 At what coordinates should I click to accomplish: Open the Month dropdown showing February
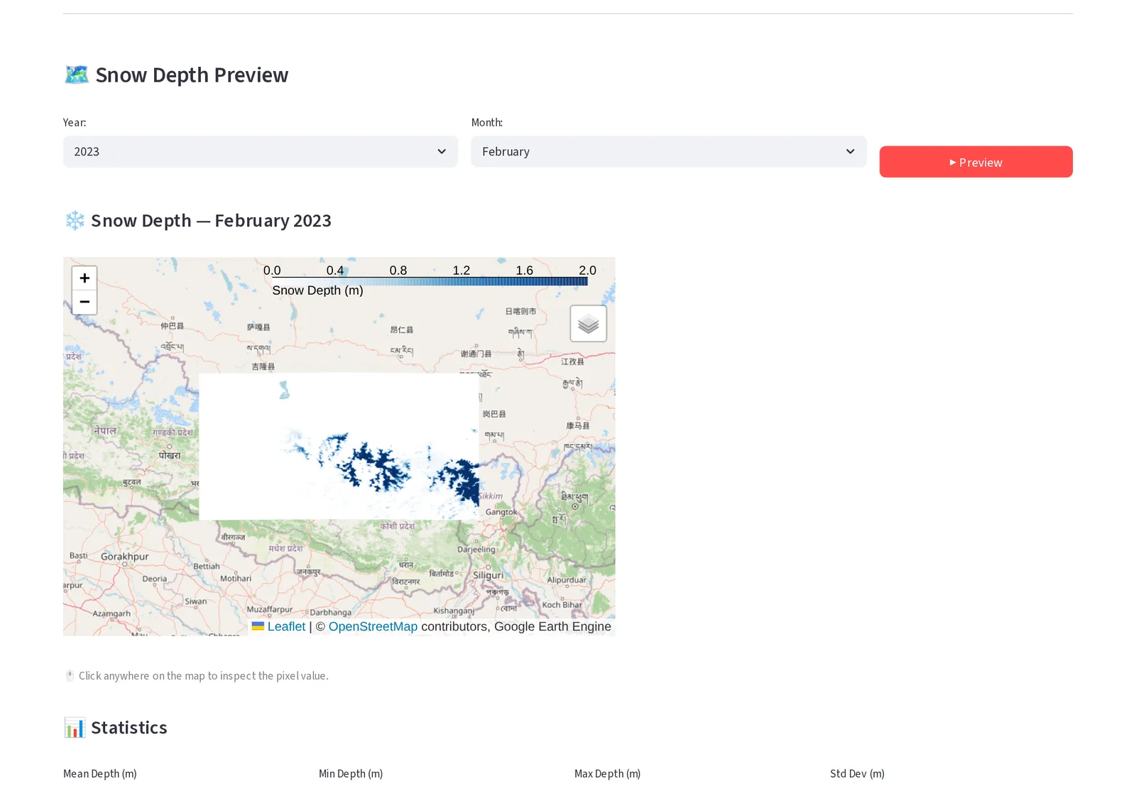pyautogui.click(x=669, y=151)
